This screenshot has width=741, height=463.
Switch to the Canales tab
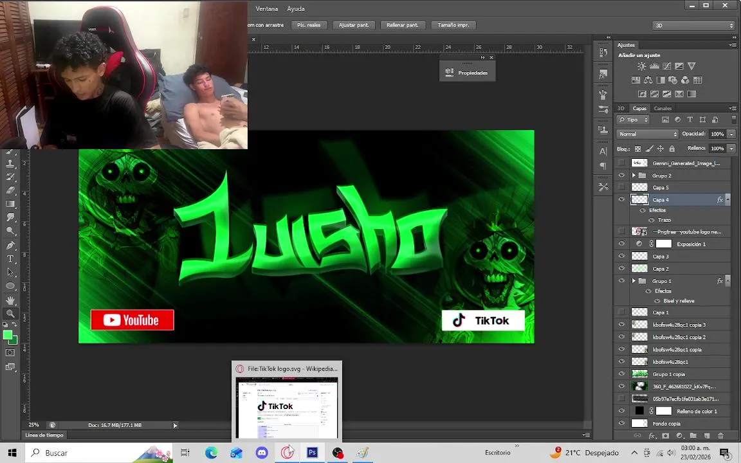pyautogui.click(x=663, y=108)
